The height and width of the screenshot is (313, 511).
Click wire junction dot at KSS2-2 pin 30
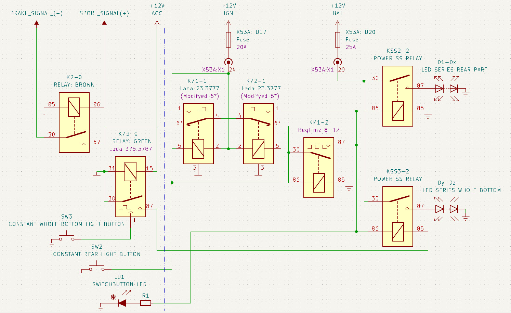pyautogui.click(x=364, y=81)
